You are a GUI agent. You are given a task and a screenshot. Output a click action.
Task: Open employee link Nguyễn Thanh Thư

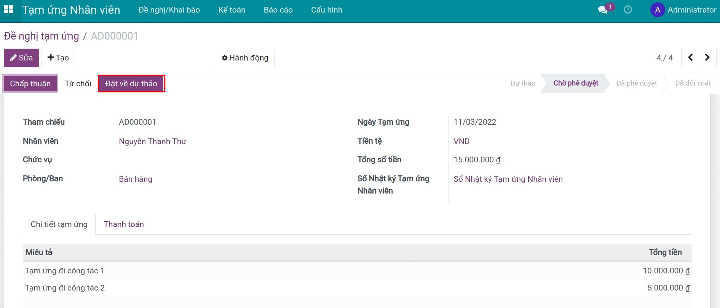tap(152, 141)
